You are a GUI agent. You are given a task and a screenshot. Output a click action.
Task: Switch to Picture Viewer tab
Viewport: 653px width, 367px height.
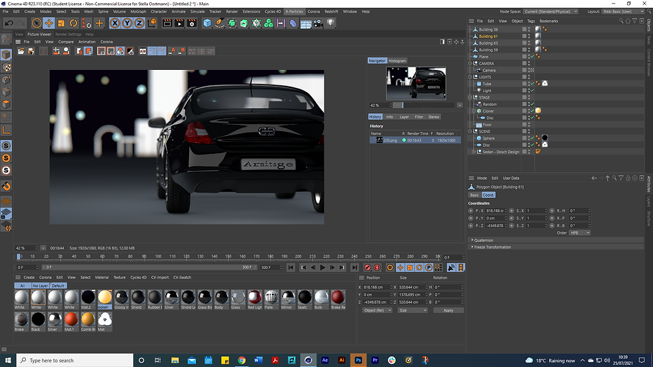point(39,34)
